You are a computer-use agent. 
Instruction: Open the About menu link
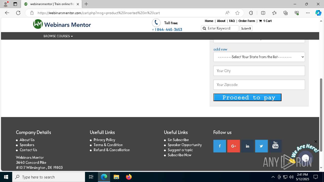[221, 21]
